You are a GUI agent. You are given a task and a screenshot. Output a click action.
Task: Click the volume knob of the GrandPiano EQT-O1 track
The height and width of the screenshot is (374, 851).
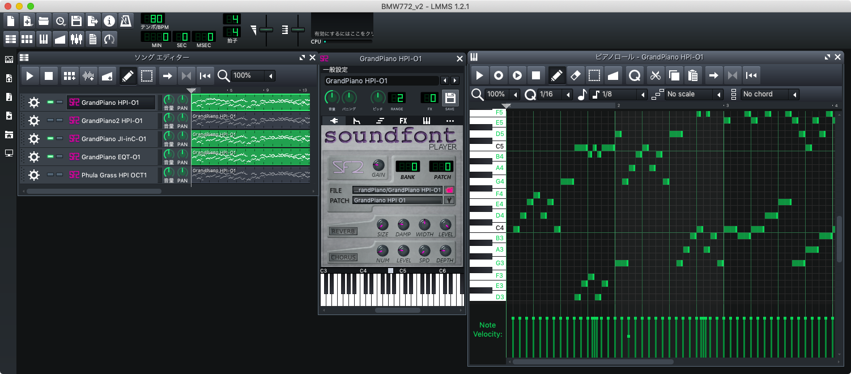coord(169,154)
